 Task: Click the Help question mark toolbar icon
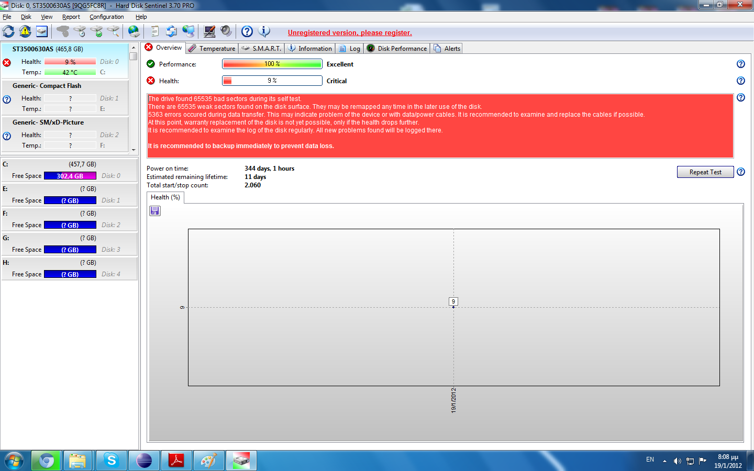(247, 31)
